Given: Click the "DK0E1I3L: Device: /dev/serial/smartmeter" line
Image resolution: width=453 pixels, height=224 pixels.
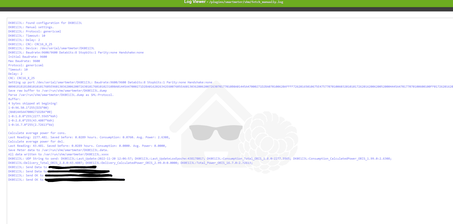Looking at the screenshot, I should 51,48.
